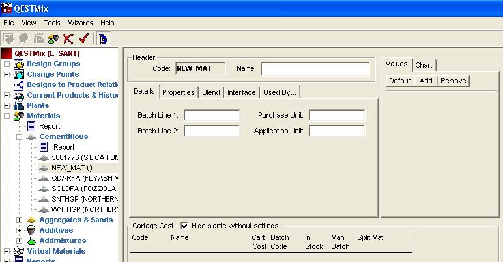Click the tree view toggle toolbar icon

[104, 39]
